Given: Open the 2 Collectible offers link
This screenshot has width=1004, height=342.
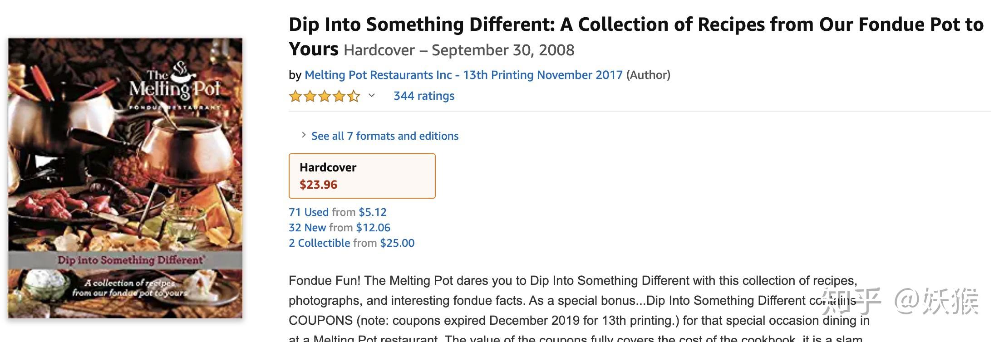Looking at the screenshot, I should tap(320, 243).
